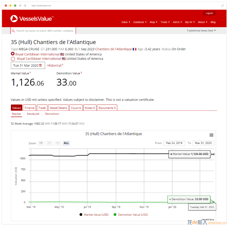
Task: Toggle Demolition Value (USD) legend series
Action: point(130,215)
